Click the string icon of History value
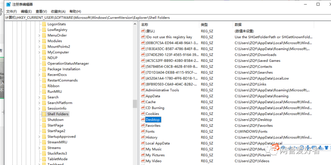This screenshot has height=165, width=331. coord(143,137)
